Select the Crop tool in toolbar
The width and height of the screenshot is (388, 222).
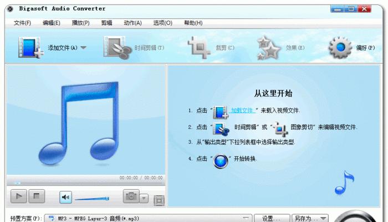[x=211, y=48]
